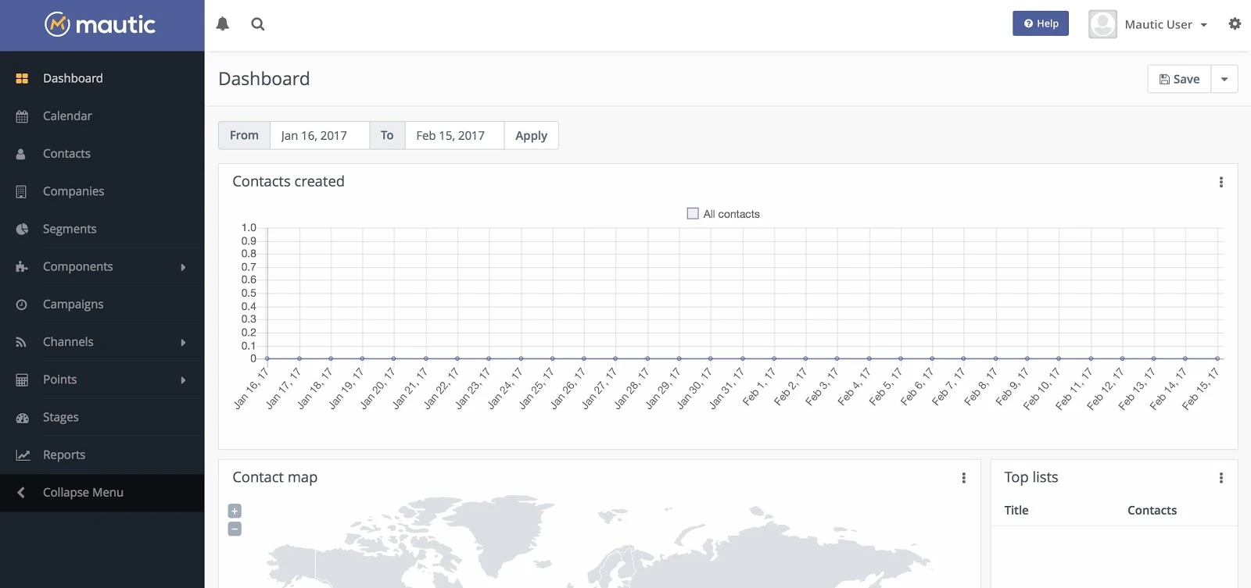Click the Help button
1251x588 pixels.
[x=1040, y=23]
